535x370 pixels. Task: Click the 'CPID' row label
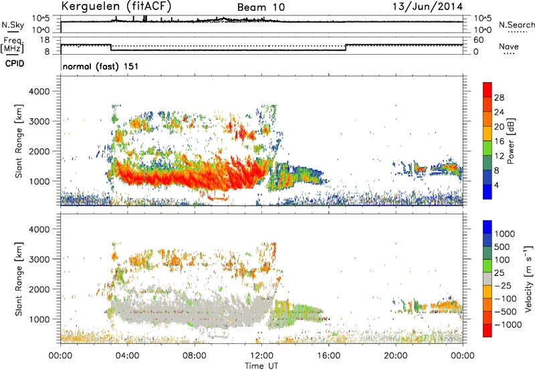click(15, 63)
